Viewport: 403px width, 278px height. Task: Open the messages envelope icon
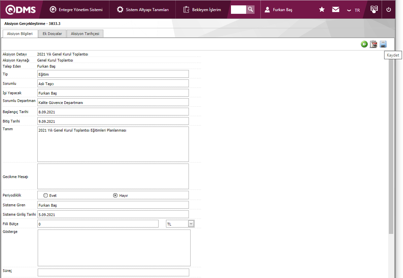point(336,10)
